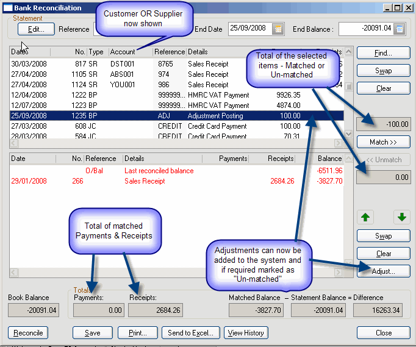Move matched item down with green arrow
This screenshot has width=416, height=347.
pyautogui.click(x=402, y=217)
